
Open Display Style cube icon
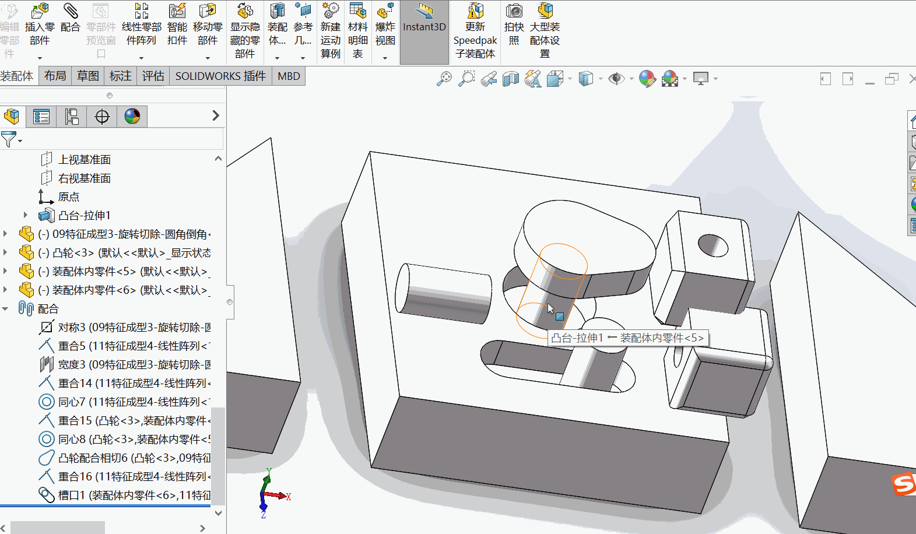586,78
